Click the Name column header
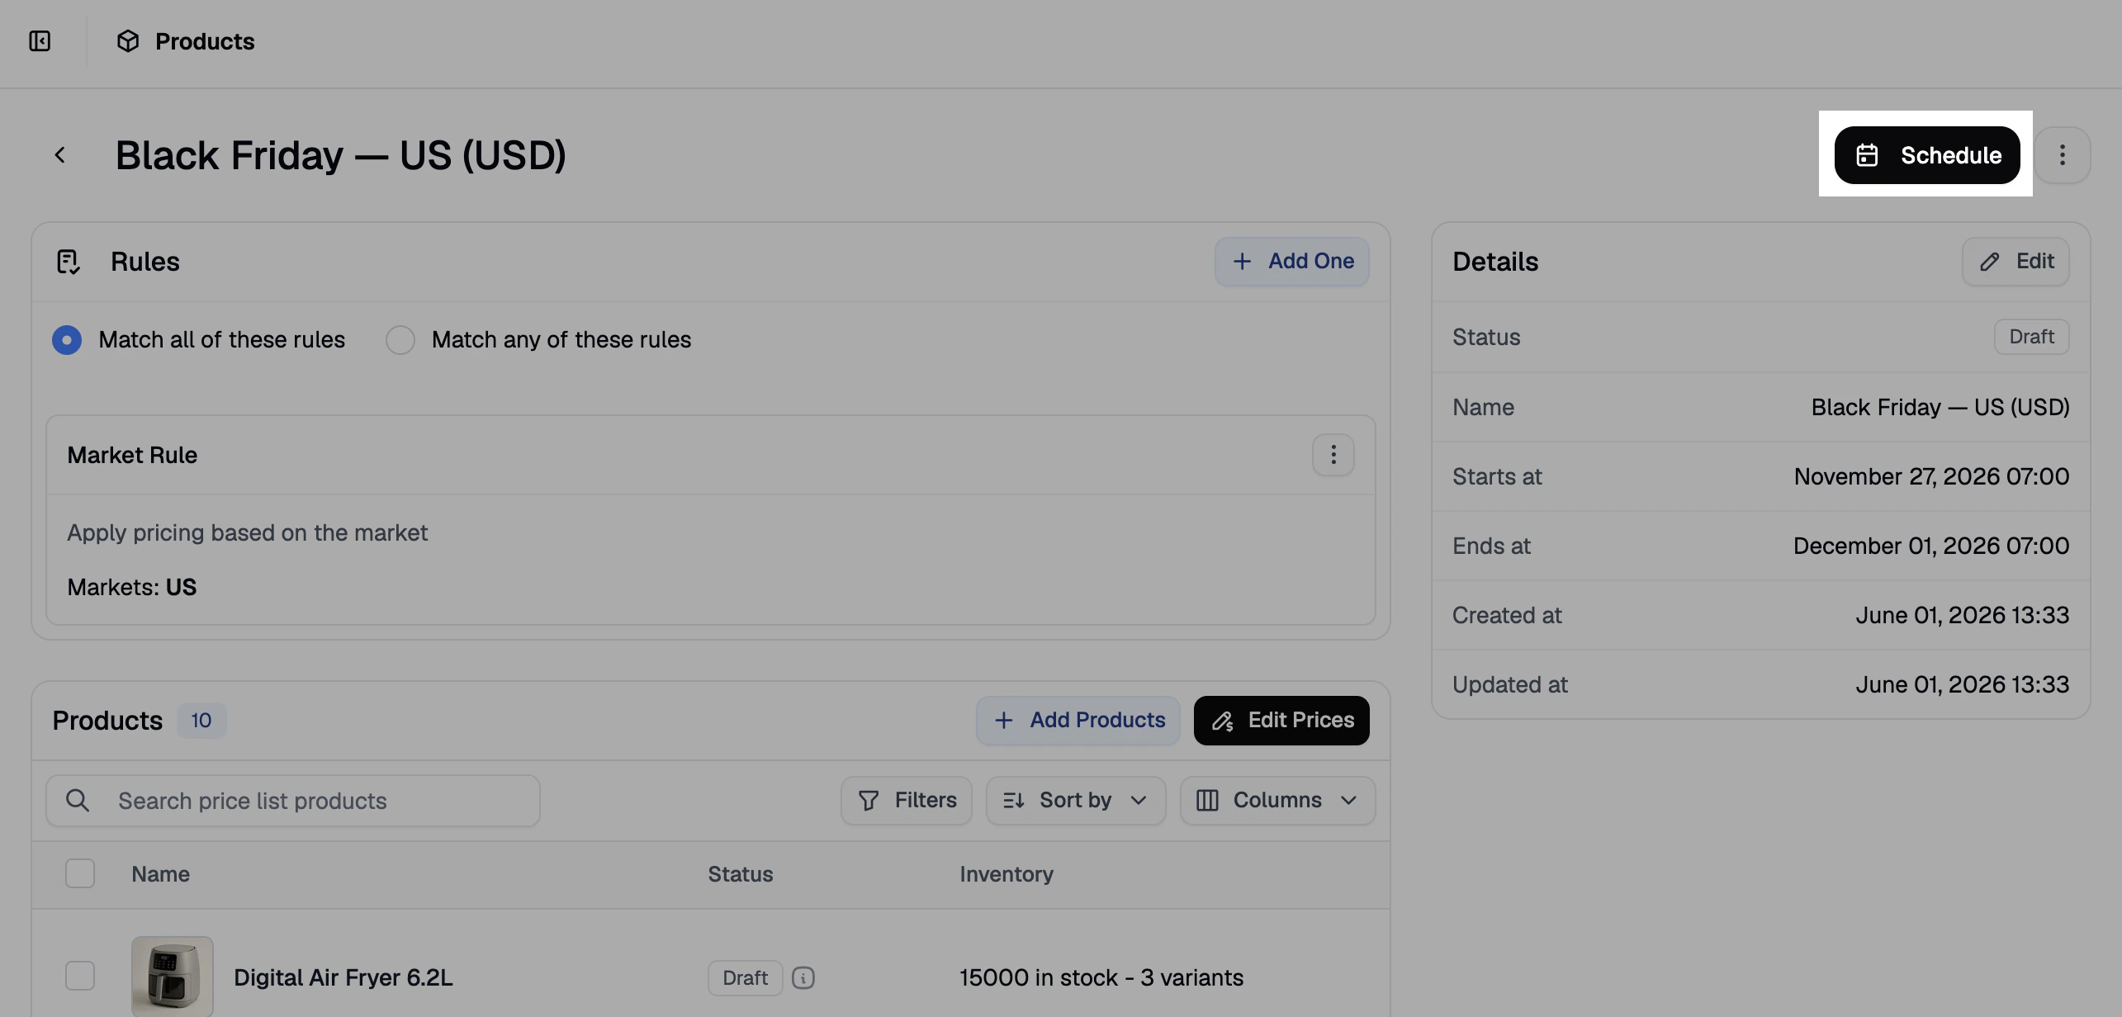2122x1017 pixels. click(x=161, y=874)
